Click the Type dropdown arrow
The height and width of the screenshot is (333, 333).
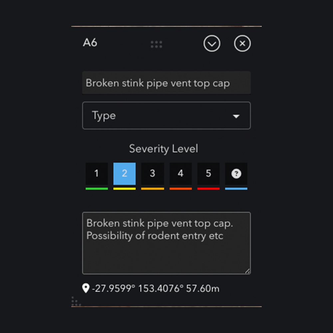click(236, 116)
